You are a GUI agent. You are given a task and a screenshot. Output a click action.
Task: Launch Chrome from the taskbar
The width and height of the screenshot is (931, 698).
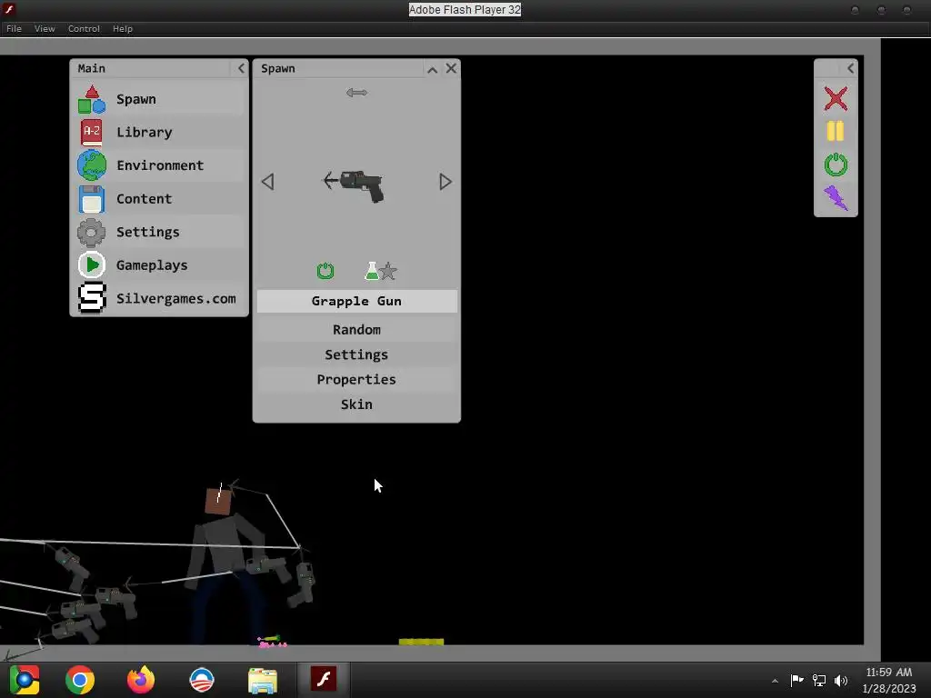tap(80, 680)
